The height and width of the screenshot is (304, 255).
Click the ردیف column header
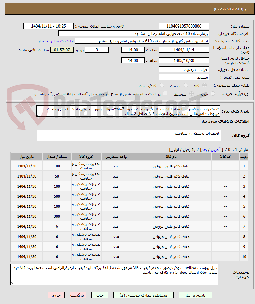[244, 157]
